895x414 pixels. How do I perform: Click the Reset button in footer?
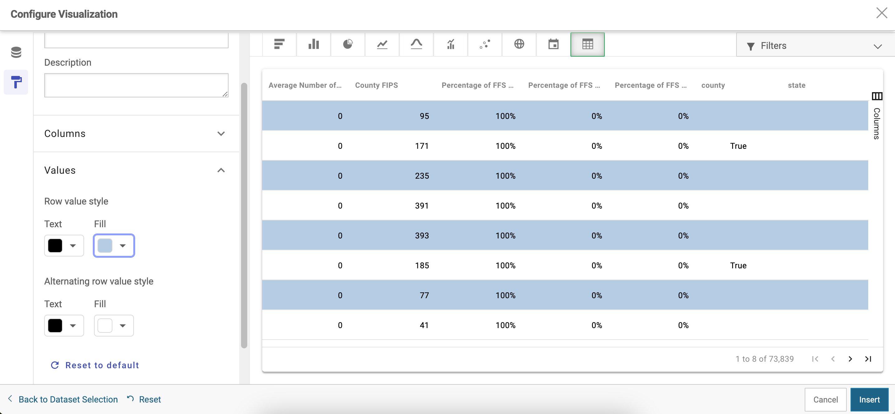click(x=144, y=399)
